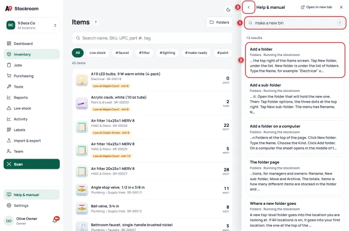The width and height of the screenshot is (349, 231).
Task: Select Inventory in the sidebar
Action: pos(32,54)
